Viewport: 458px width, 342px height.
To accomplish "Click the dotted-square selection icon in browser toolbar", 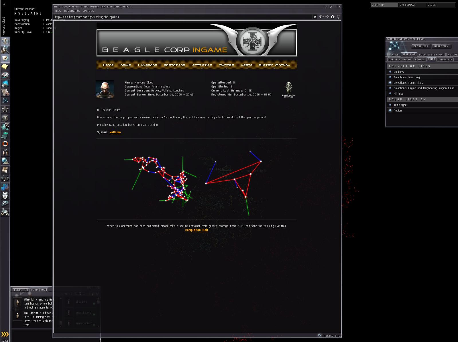I will click(x=338, y=17).
